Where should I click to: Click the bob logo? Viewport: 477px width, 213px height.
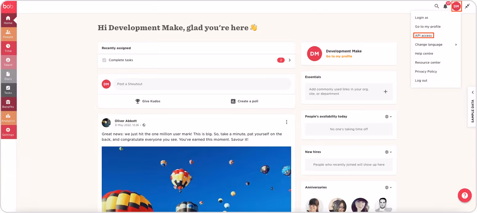(8, 6)
